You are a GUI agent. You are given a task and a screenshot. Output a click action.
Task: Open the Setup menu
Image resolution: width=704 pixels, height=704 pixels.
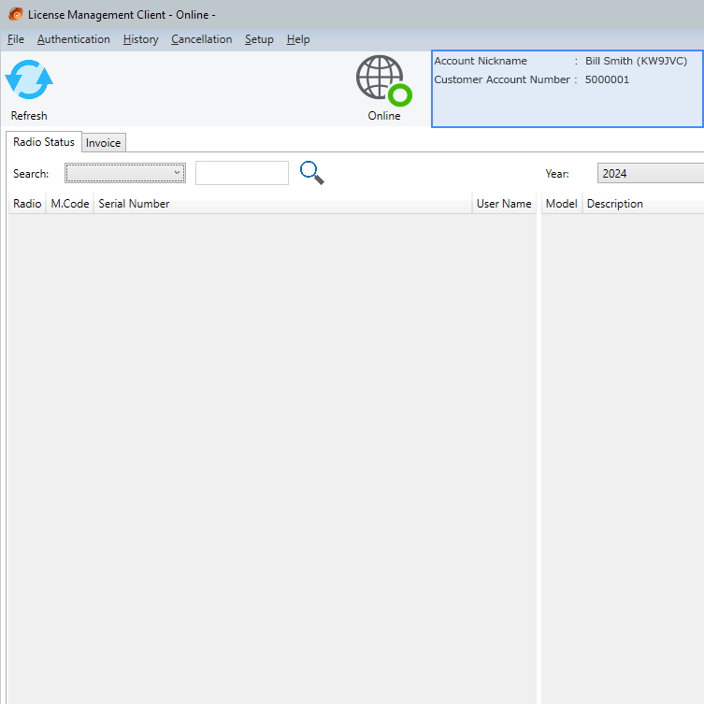(259, 39)
